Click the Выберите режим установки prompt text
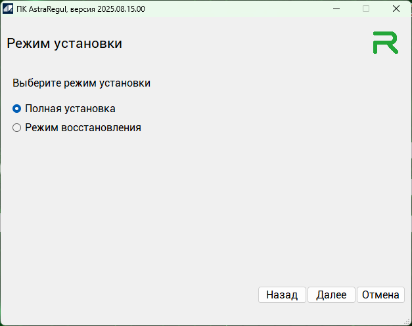412x326 pixels. point(81,83)
